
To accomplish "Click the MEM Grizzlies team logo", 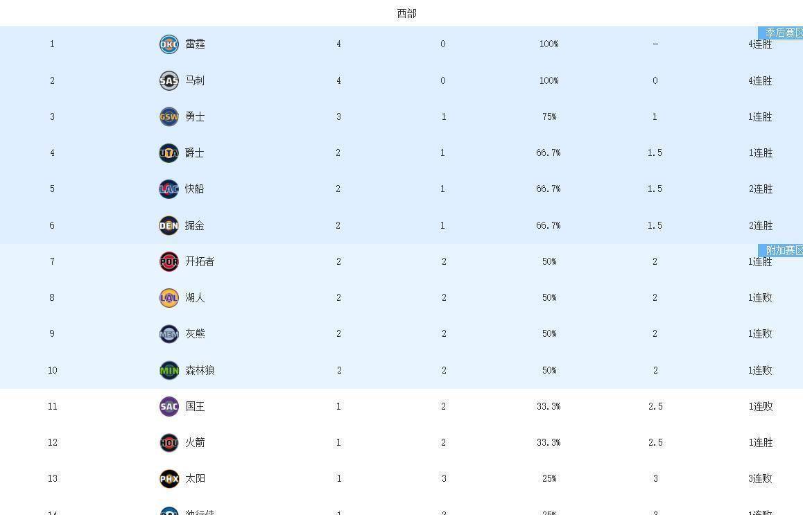I will 169,333.
